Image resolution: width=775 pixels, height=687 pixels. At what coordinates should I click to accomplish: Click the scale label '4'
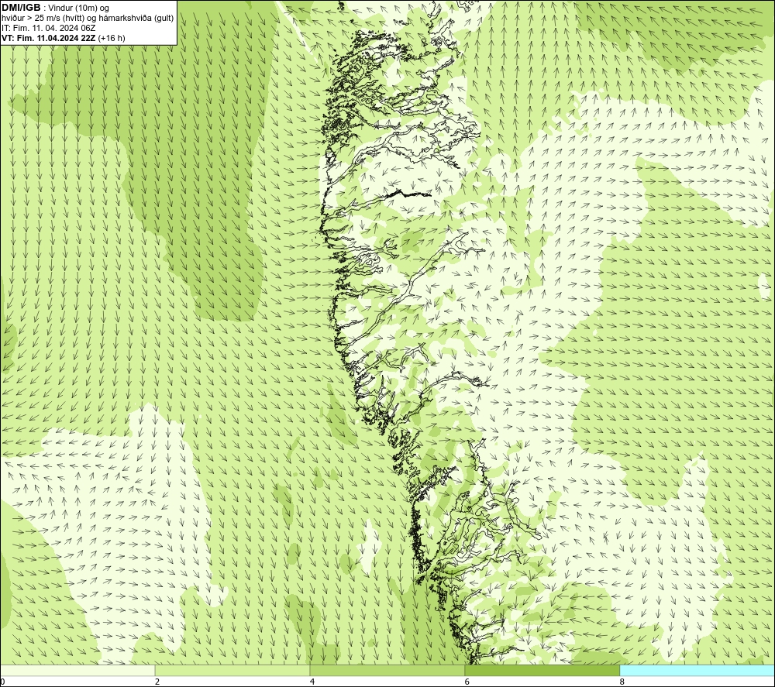coord(312,682)
